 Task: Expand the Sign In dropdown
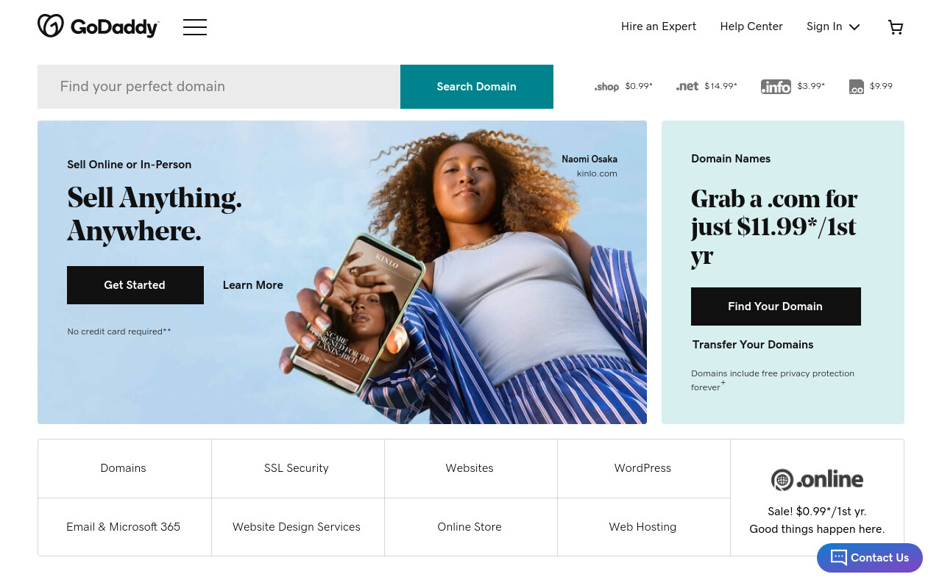click(x=833, y=26)
